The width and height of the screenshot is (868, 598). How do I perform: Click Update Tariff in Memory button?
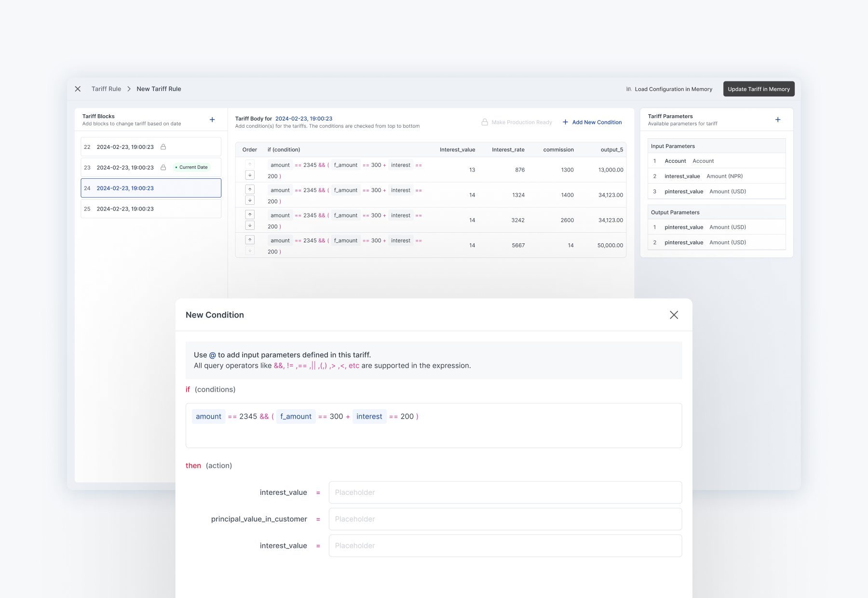pyautogui.click(x=759, y=89)
